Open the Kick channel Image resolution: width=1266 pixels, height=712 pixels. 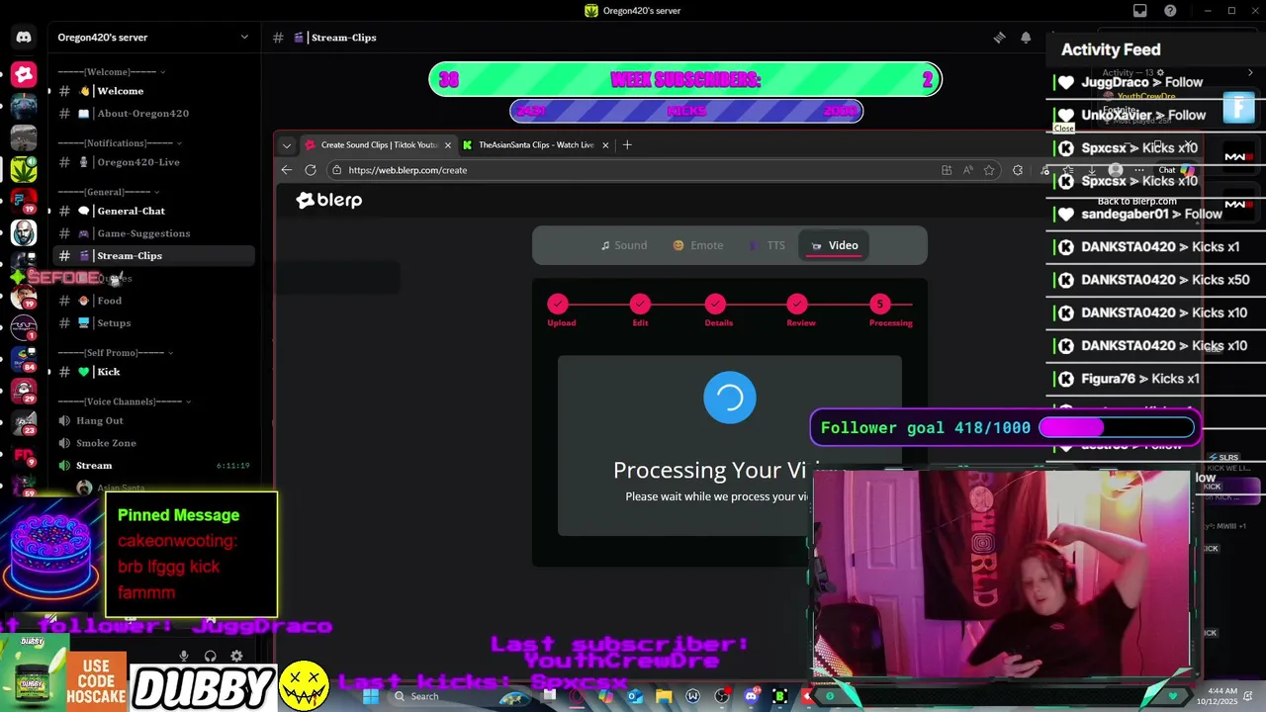pos(153,372)
